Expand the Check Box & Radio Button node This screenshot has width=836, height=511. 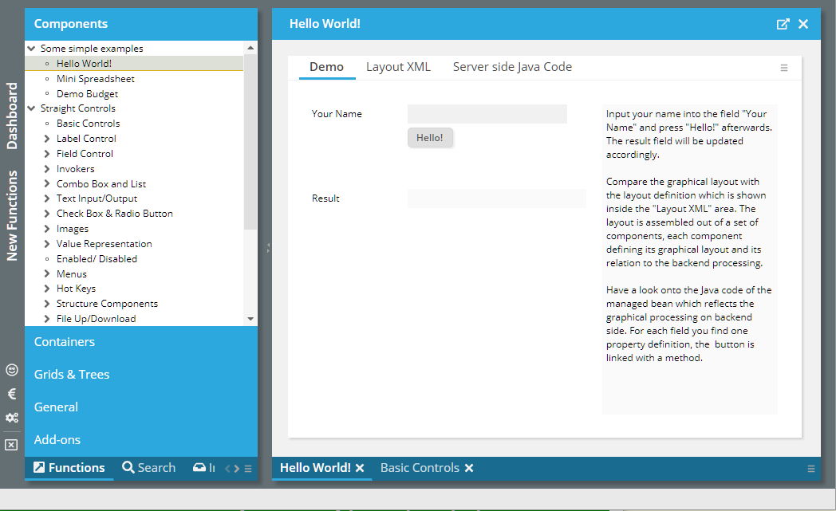pos(47,214)
